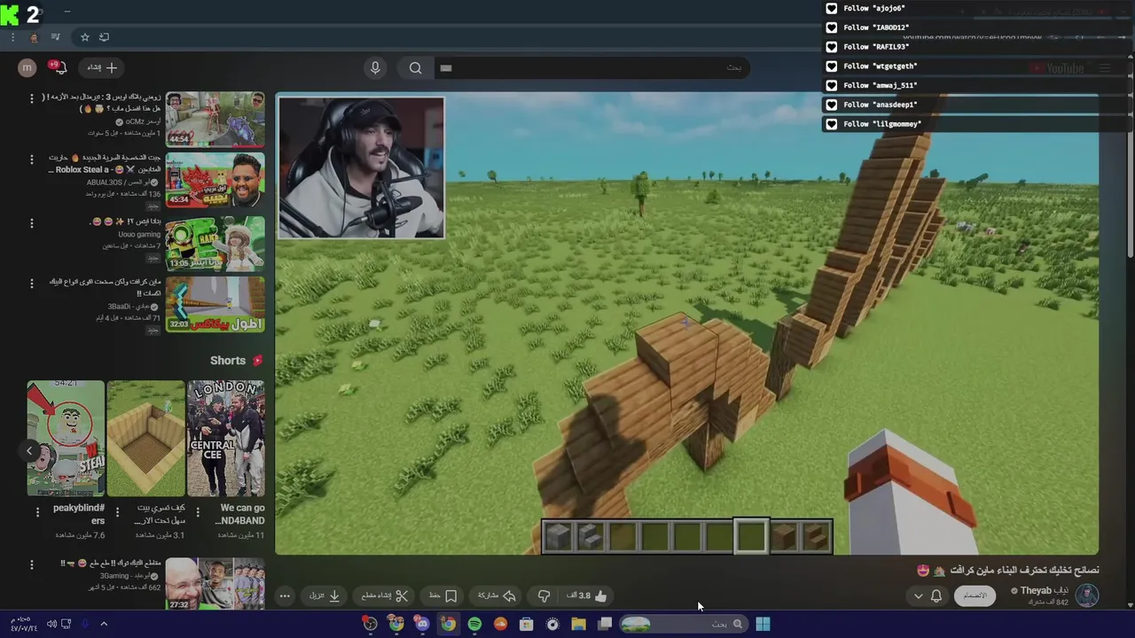Viewport: 1135px width, 638px height.
Task: Click the Minecraft building tips video title
Action: tap(1025, 570)
